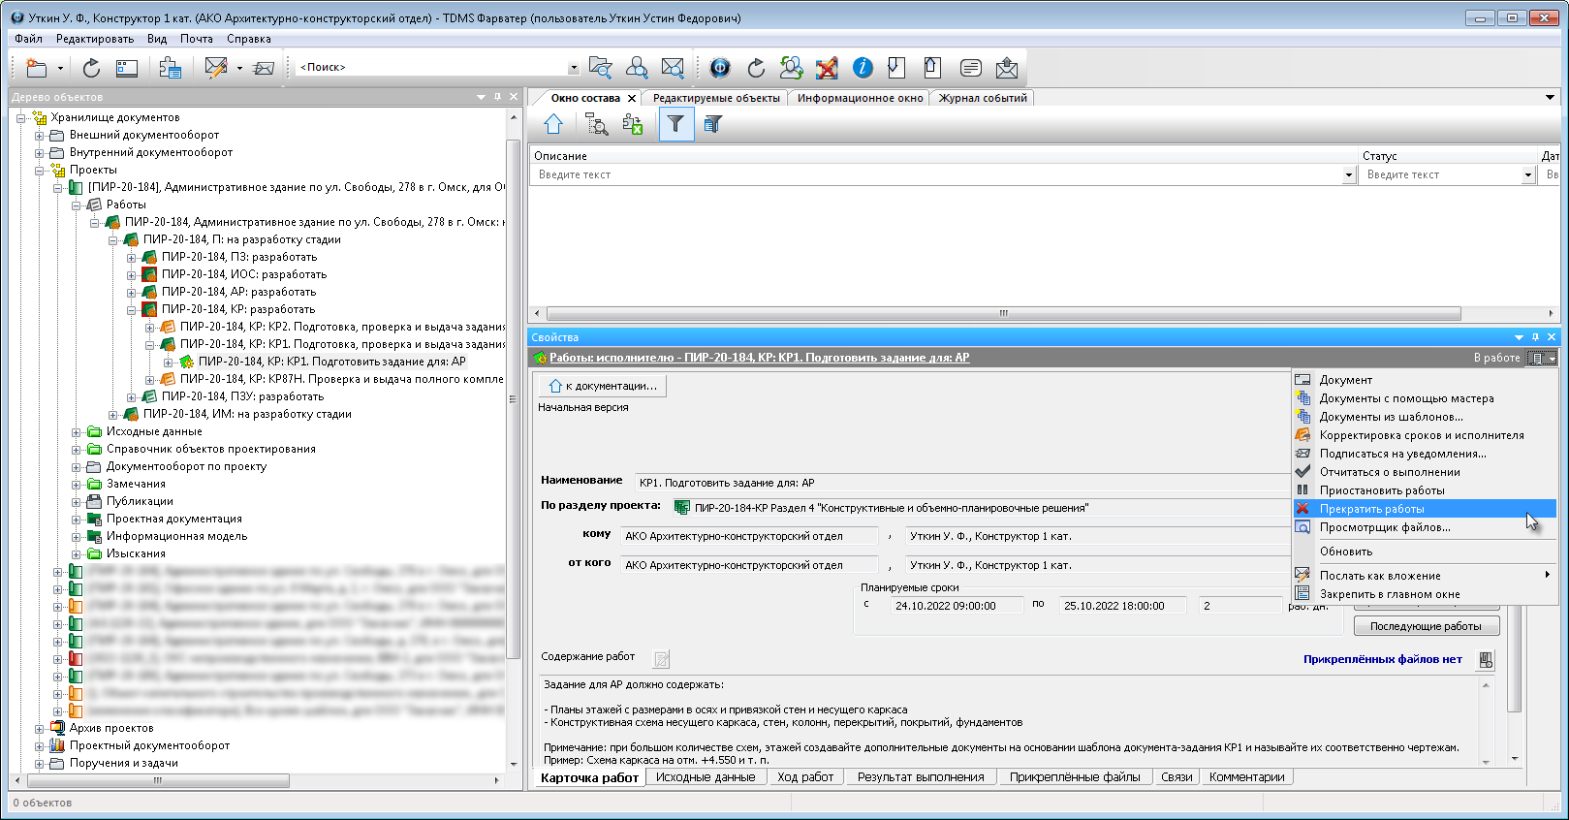Screen dimensions: 1569x820
Task: Toggle the filter funnel button
Action: tap(675, 124)
